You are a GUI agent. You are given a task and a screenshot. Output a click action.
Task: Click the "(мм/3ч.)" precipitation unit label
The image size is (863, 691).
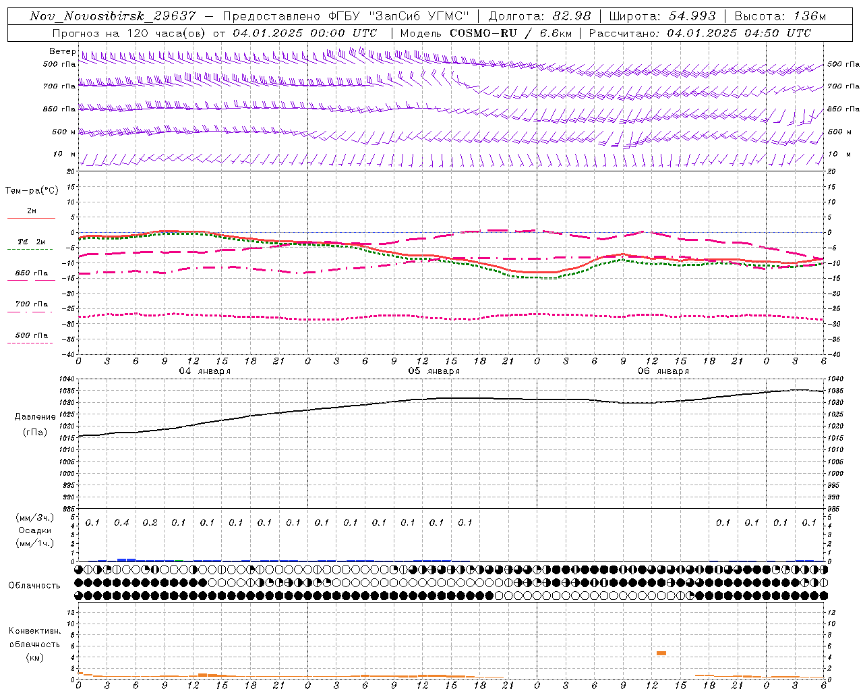click(35, 518)
